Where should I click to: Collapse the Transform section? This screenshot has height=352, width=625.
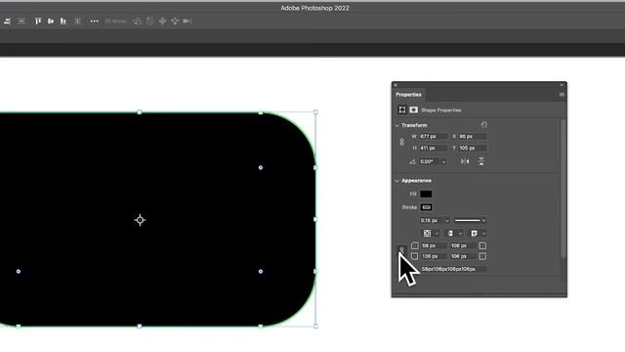pyautogui.click(x=397, y=125)
